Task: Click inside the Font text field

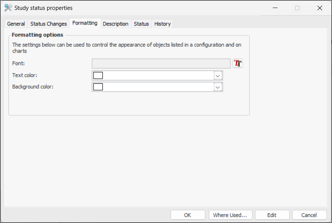Action: click(x=161, y=64)
